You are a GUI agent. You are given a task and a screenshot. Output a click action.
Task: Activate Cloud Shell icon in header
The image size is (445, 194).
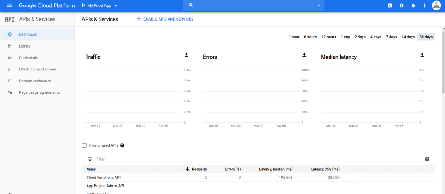tap(390, 5)
